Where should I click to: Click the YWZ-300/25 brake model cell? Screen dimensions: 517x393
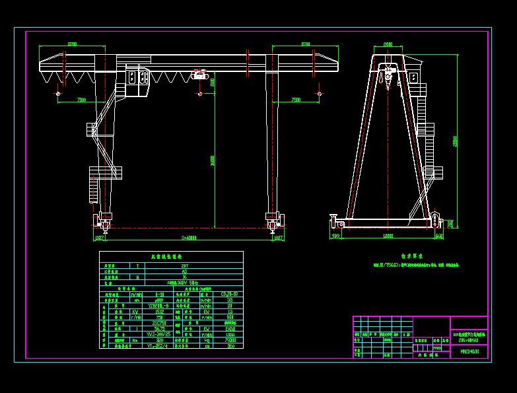pos(158,334)
